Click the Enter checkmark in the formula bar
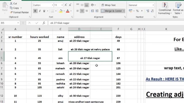Viewport: 184px width, 103px height. (x=37, y=23)
